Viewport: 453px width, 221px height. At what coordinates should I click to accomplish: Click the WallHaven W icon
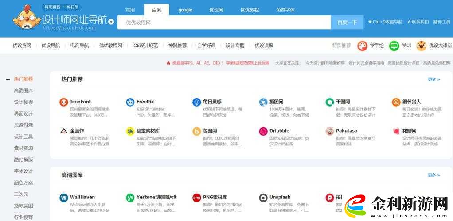click(x=63, y=198)
